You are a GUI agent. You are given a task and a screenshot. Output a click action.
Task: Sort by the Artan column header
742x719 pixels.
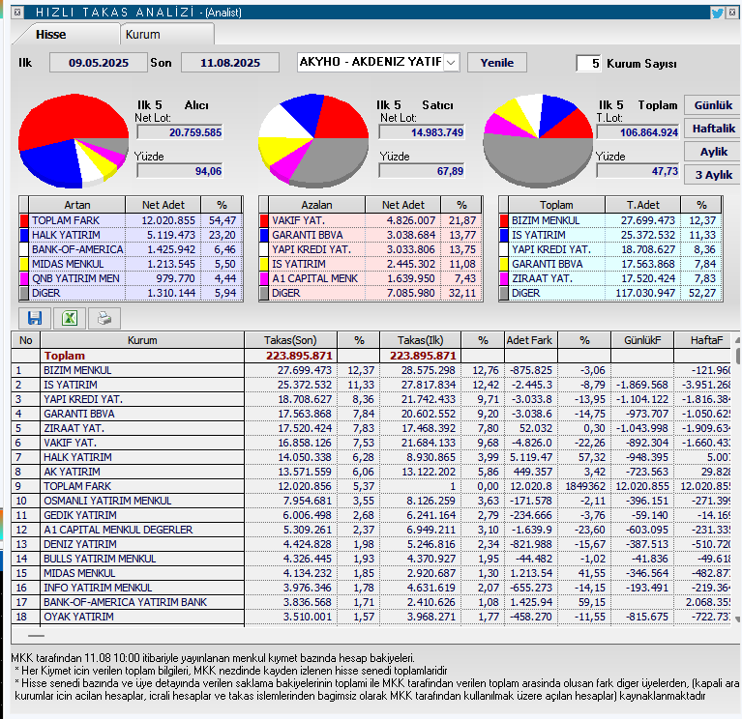pos(77,205)
